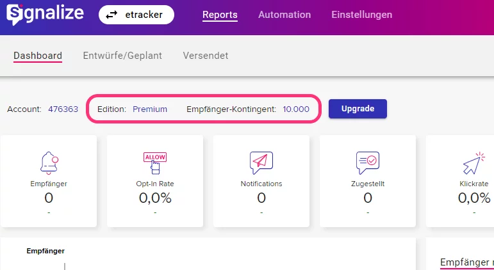Click the Empfänger-Kontingent value 10.000
This screenshot has width=494, height=270.
click(296, 109)
